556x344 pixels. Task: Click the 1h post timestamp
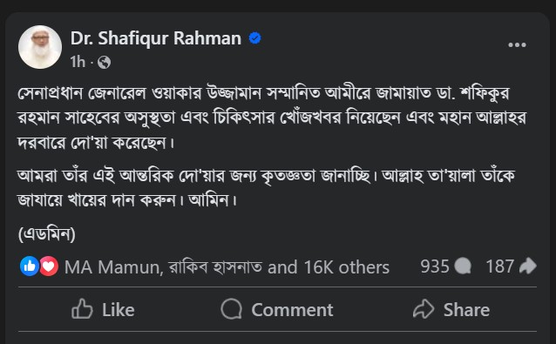click(78, 62)
